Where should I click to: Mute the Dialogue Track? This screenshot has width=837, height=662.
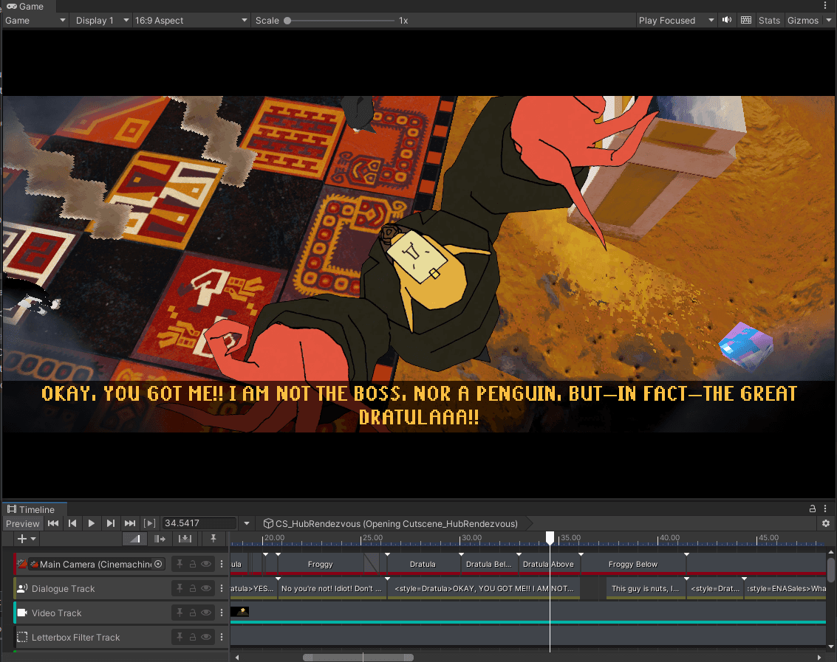[206, 588]
